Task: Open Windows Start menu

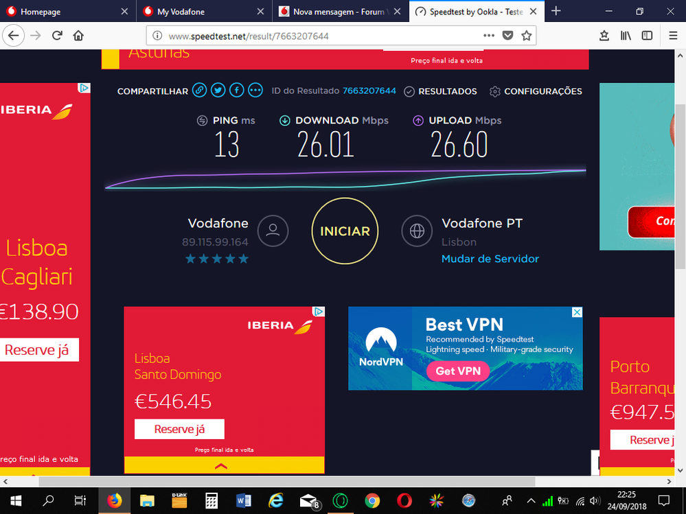Action: pyautogui.click(x=16, y=500)
